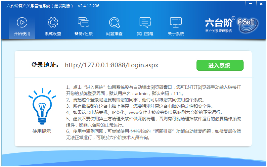This screenshot has height=167, width=267.
Task: Open 备份/还原 backup restore tab
Action: (x=83, y=27)
